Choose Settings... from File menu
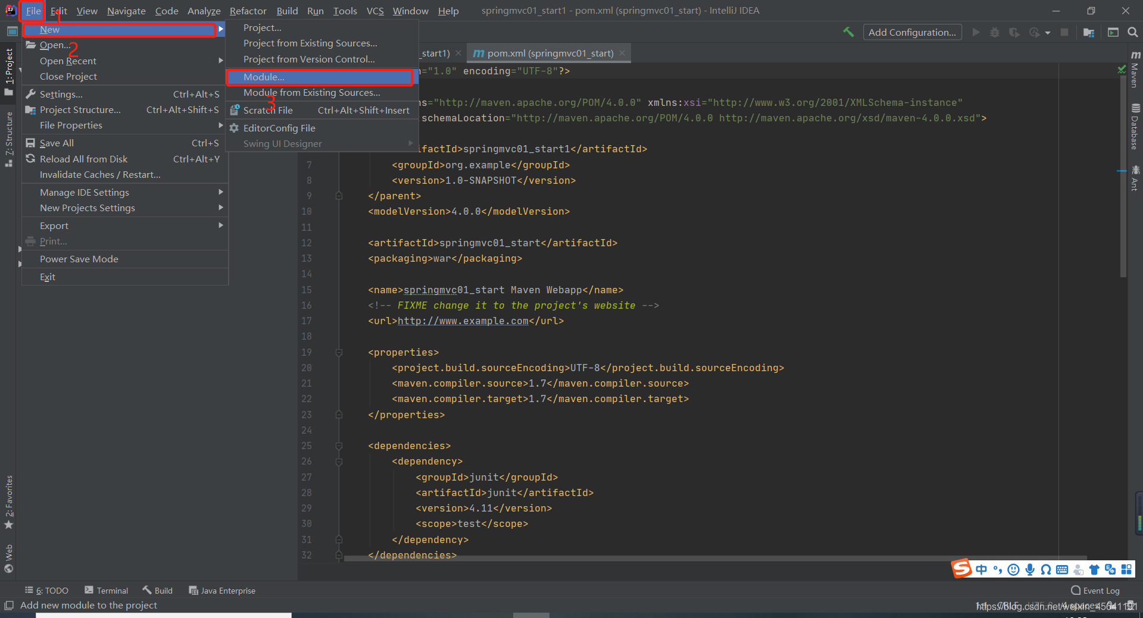The width and height of the screenshot is (1143, 618). tap(125, 94)
